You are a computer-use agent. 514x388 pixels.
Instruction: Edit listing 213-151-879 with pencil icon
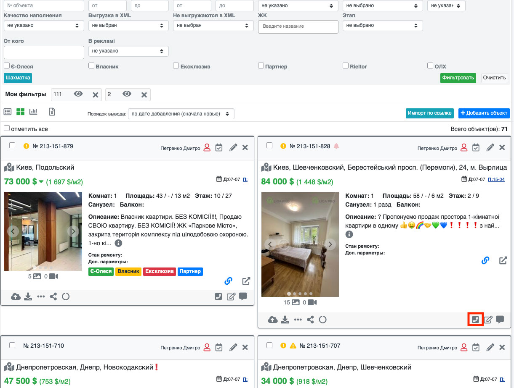[233, 147]
